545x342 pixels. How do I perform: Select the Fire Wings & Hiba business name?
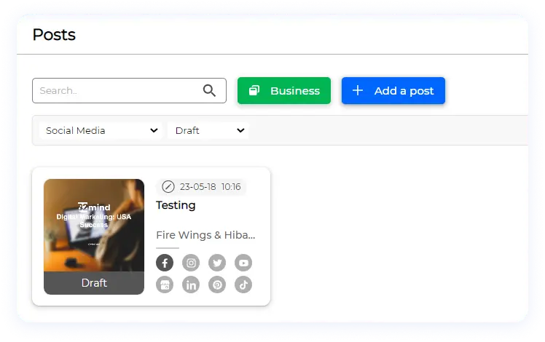pos(205,235)
